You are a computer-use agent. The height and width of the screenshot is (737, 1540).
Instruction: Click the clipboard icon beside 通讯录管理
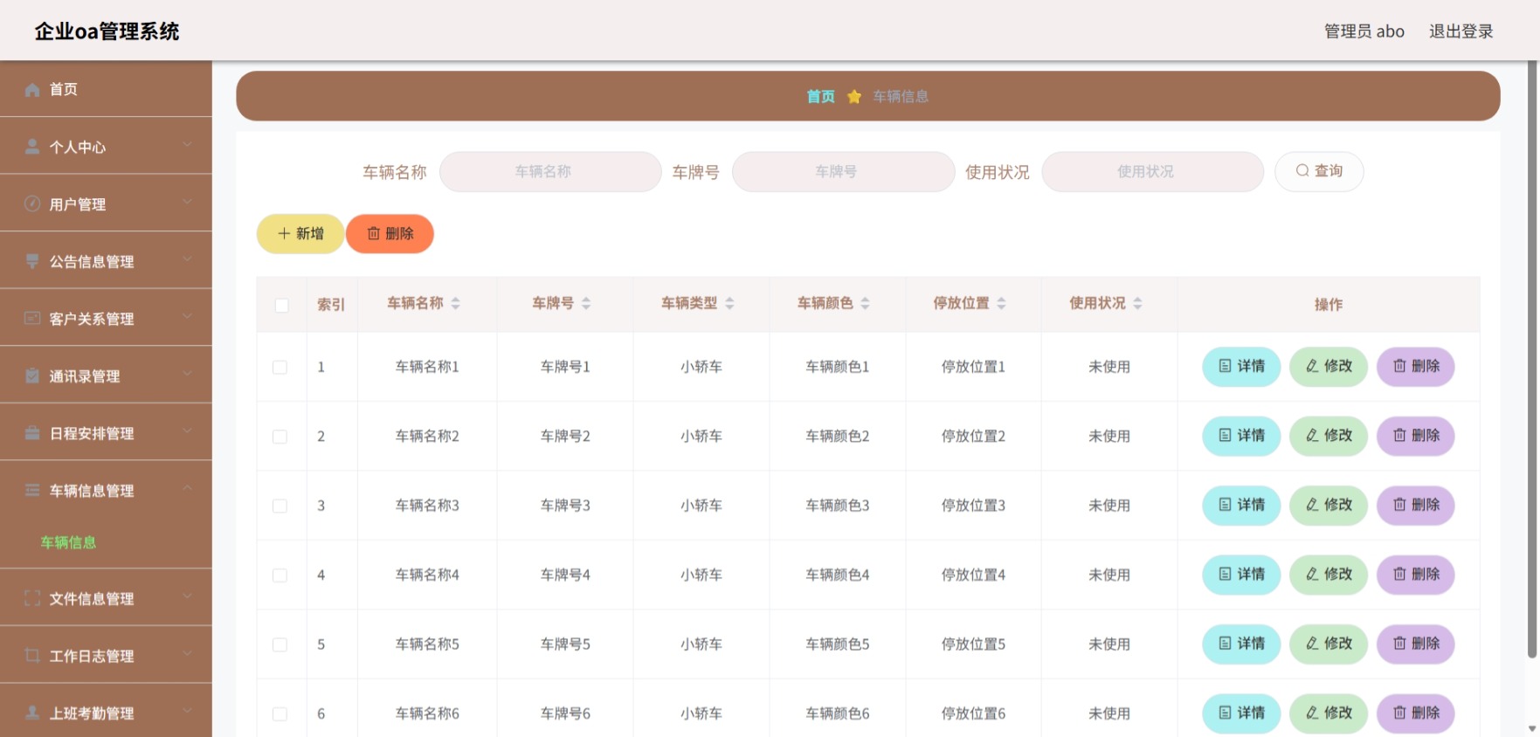[32, 375]
